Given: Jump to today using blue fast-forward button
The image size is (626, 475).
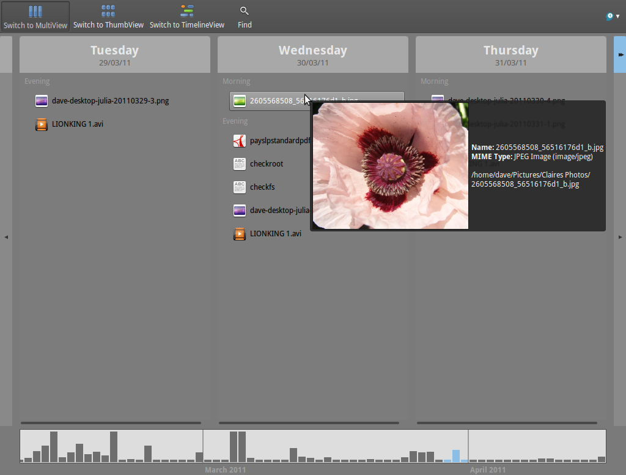Looking at the screenshot, I should click(620, 54).
